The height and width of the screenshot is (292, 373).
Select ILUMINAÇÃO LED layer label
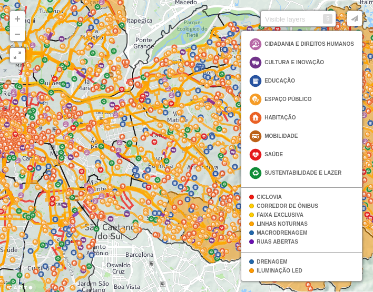[x=280, y=270]
